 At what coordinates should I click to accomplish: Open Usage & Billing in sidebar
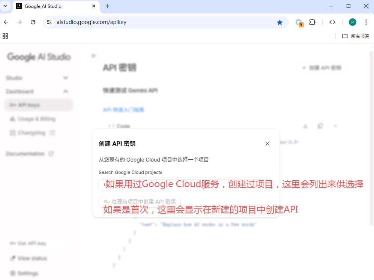coord(33,119)
